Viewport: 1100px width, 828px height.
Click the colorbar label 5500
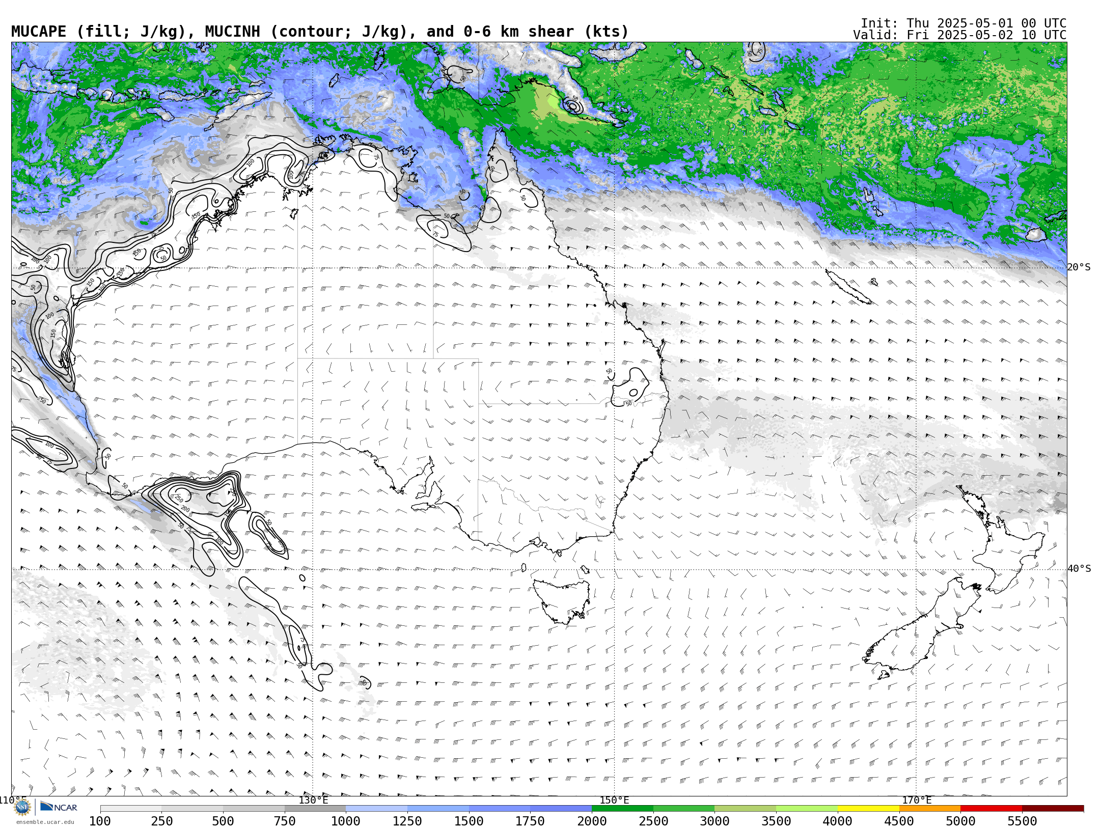coord(1022,821)
